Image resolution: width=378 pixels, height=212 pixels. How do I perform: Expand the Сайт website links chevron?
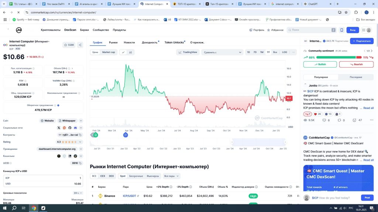tap(81, 121)
